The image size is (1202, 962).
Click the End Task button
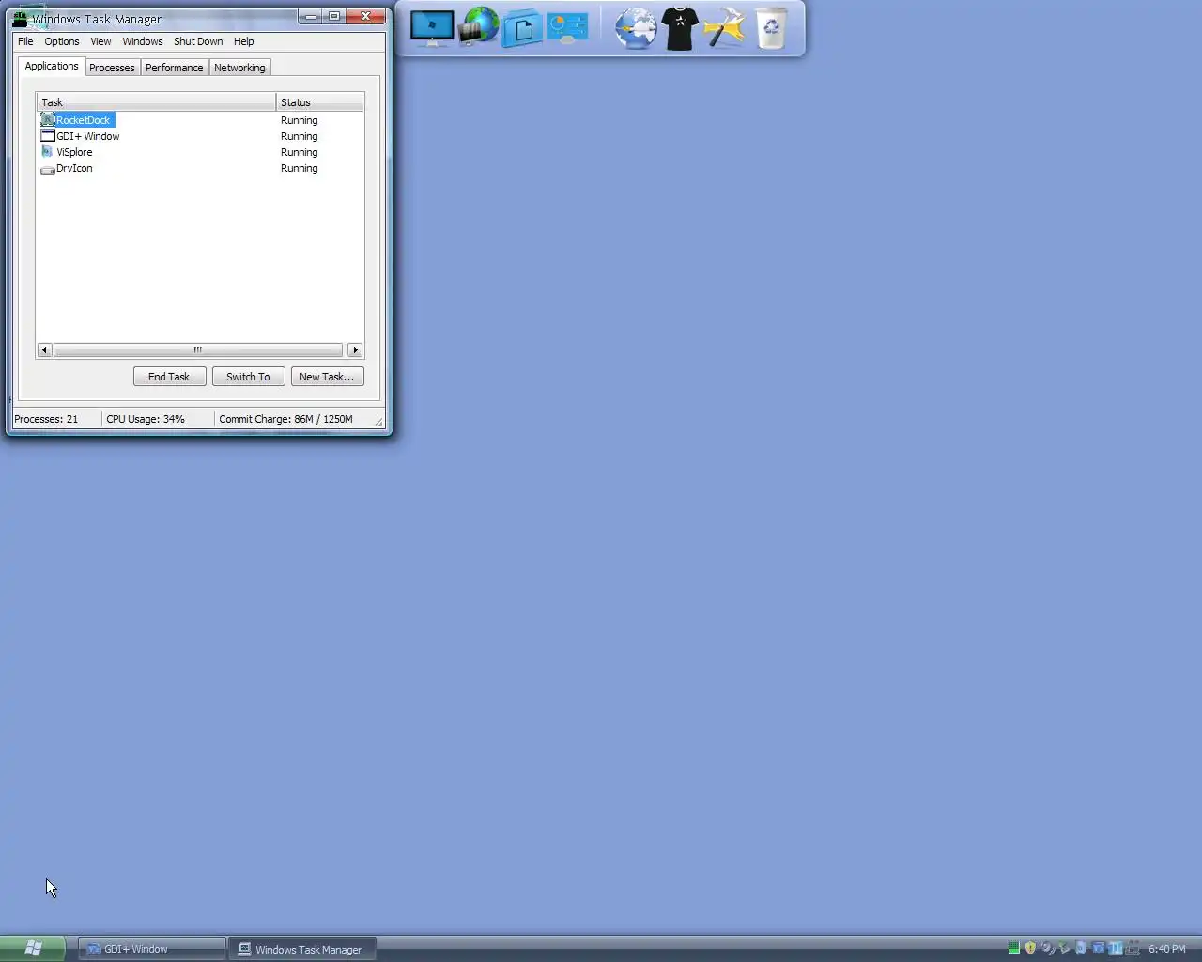click(x=169, y=377)
